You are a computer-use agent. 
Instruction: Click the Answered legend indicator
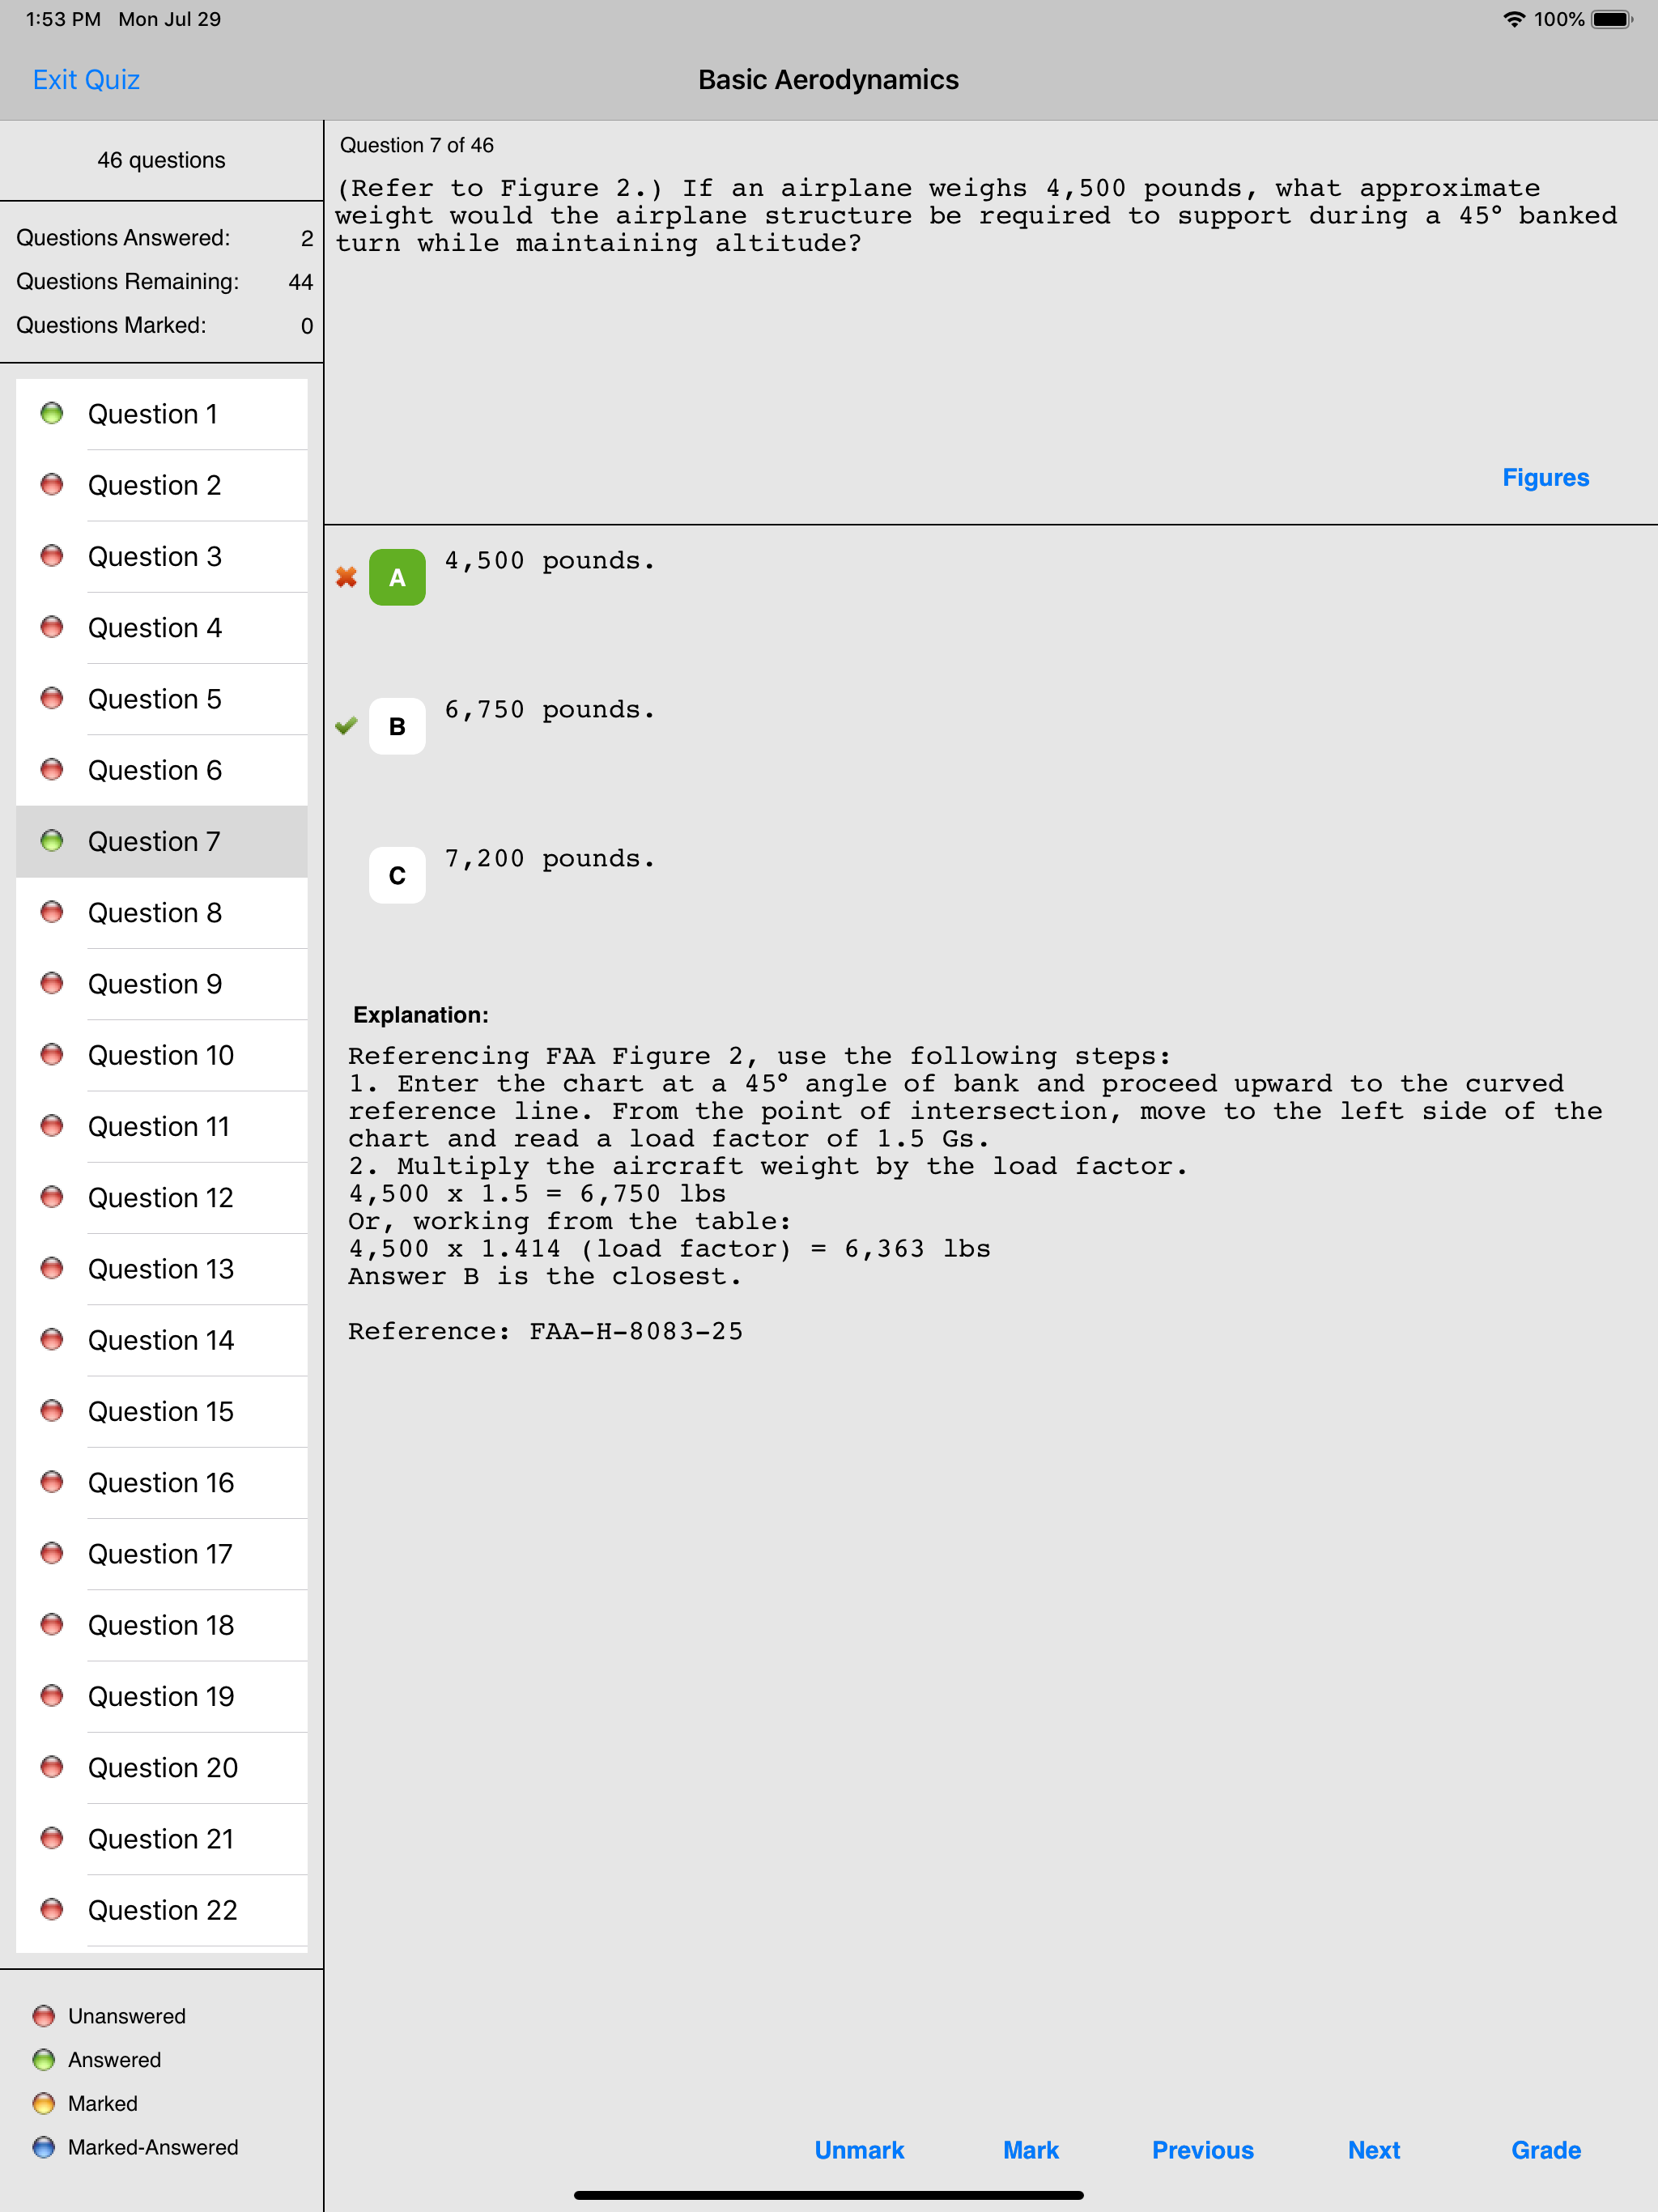(x=43, y=2059)
